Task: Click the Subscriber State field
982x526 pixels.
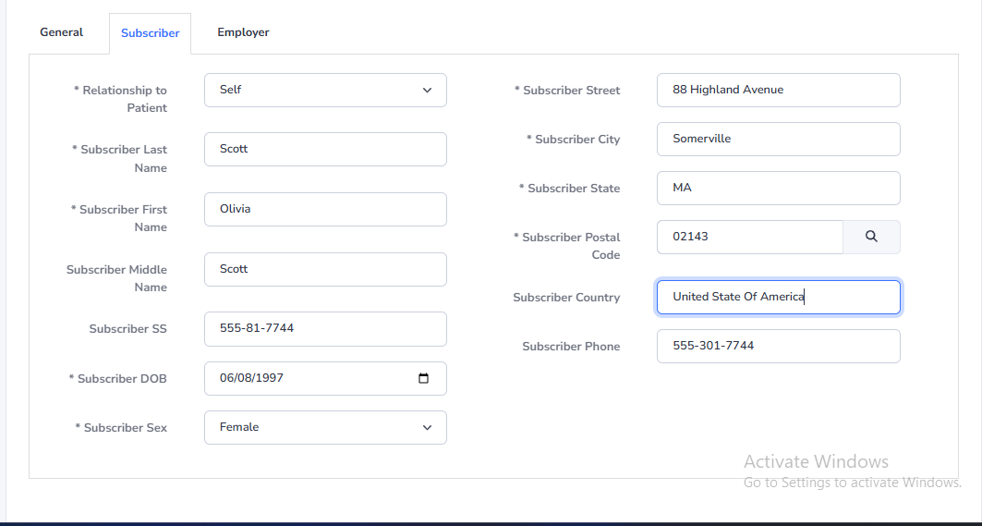Action: [778, 188]
